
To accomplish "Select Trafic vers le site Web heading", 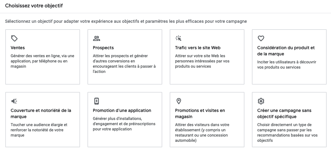I will pos(197,48).
